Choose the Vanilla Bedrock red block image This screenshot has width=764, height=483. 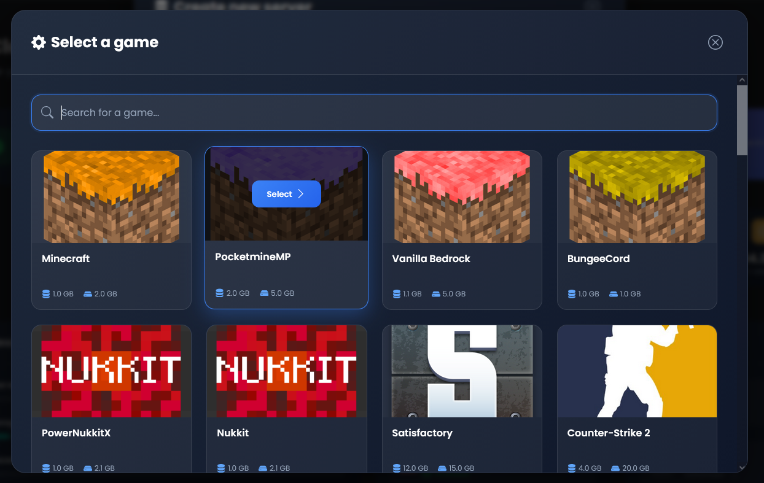click(462, 197)
